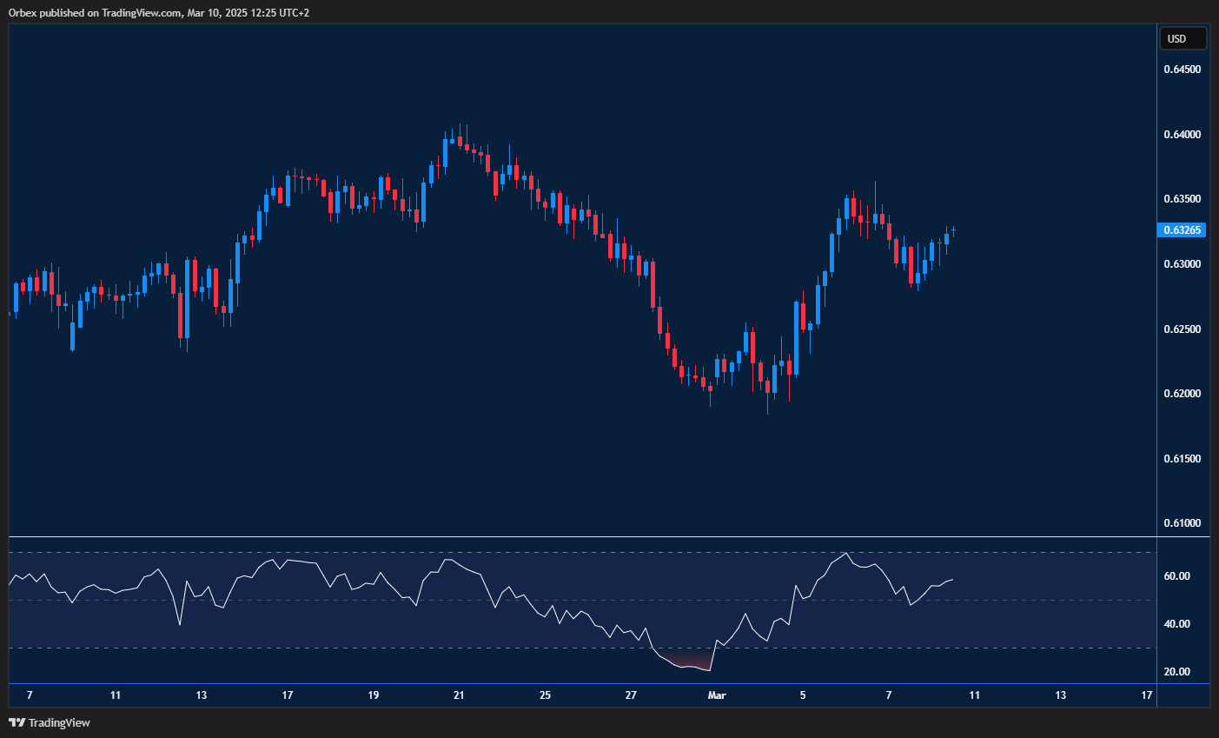Image resolution: width=1219 pixels, height=738 pixels.
Task: Click the Mar label on the time axis
Action: (x=717, y=695)
